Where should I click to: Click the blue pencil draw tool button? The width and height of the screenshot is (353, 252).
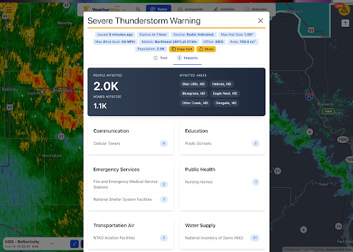[x=74, y=244]
